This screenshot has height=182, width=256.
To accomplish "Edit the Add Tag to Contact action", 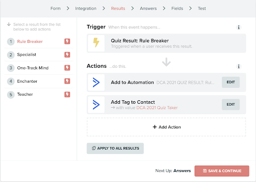I will 230,104.
